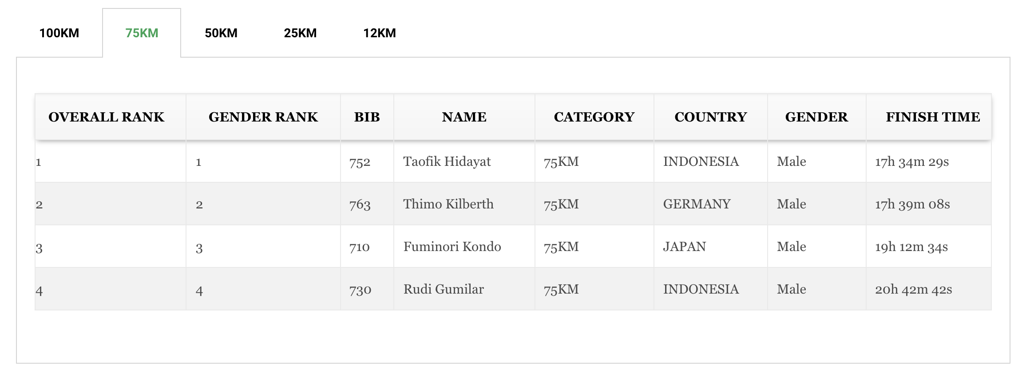Click the Gender column header
This screenshot has height=369, width=1030.
pos(816,117)
